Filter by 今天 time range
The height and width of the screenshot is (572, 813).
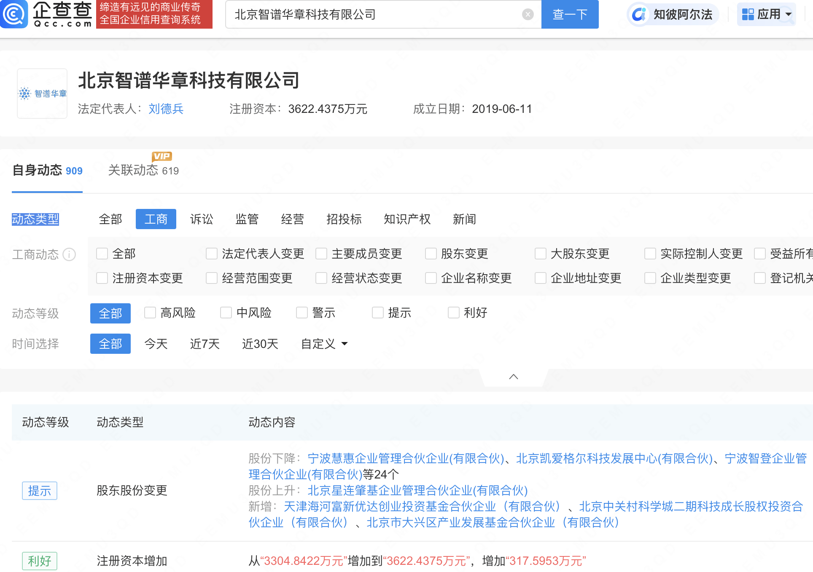156,344
